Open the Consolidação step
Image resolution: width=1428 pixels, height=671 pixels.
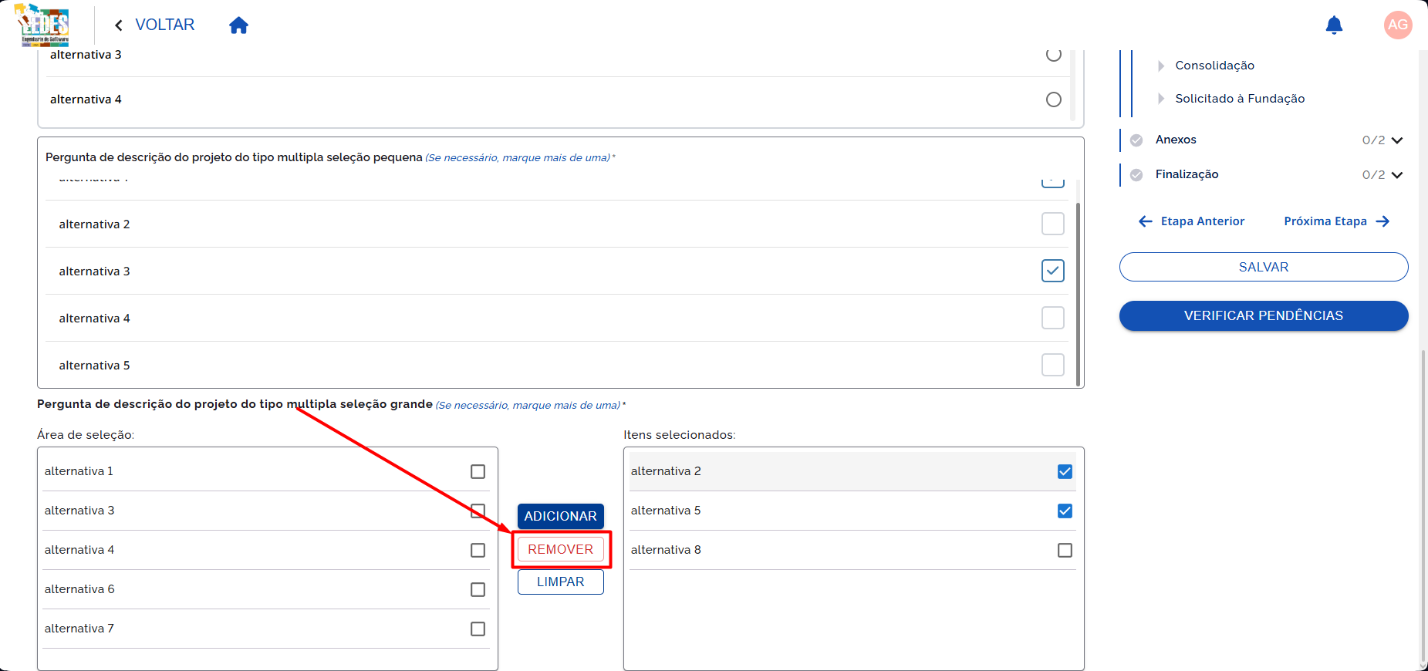(x=1214, y=66)
